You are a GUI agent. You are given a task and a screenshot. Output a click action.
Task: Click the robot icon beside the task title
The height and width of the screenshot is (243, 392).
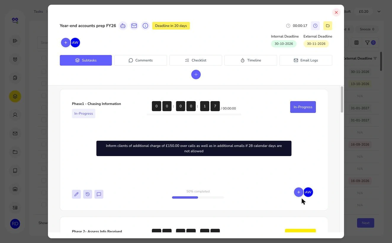coord(123,26)
